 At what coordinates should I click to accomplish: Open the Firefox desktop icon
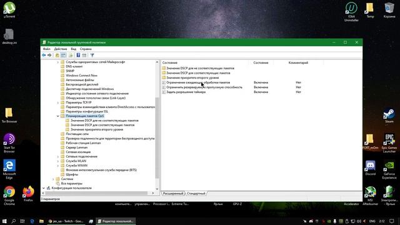coord(28,194)
